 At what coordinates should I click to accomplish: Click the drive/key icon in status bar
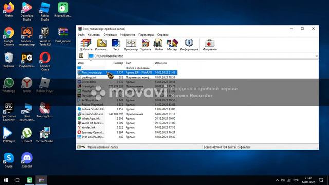[81, 147]
